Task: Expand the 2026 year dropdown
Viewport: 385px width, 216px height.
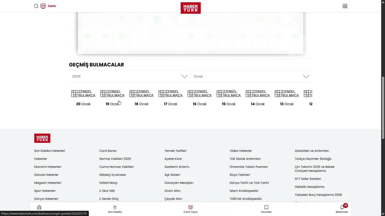Action: click(130, 76)
